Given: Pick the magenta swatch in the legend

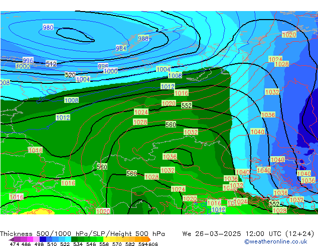Looking at the screenshot, I should click(30, 239).
